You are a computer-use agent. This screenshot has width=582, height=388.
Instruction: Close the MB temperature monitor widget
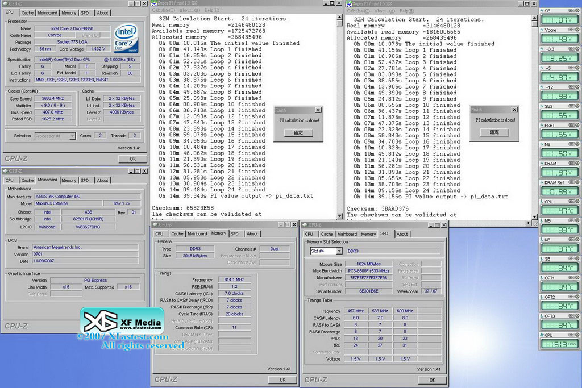click(577, 220)
